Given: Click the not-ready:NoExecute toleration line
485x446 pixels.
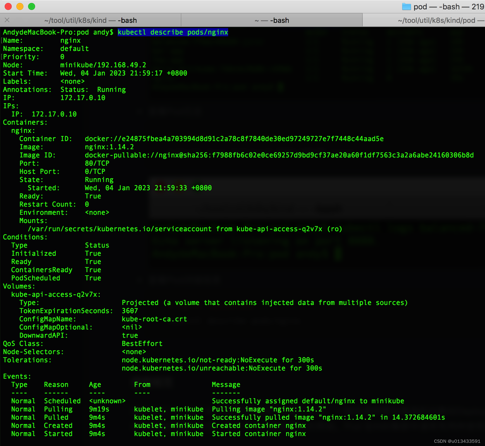Looking at the screenshot, I should click(218, 360).
